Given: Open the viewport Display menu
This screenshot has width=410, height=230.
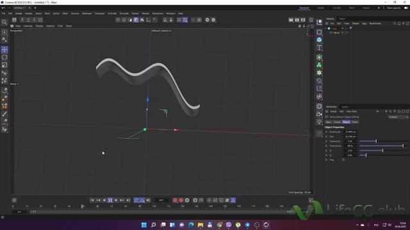Looking at the screenshot, I should (39, 26).
